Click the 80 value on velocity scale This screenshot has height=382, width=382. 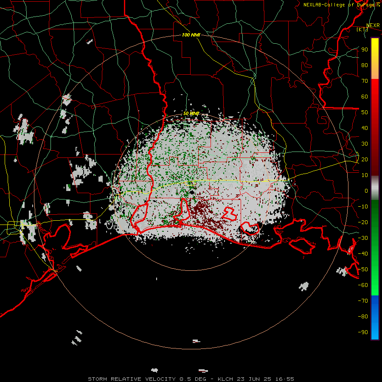point(365,65)
